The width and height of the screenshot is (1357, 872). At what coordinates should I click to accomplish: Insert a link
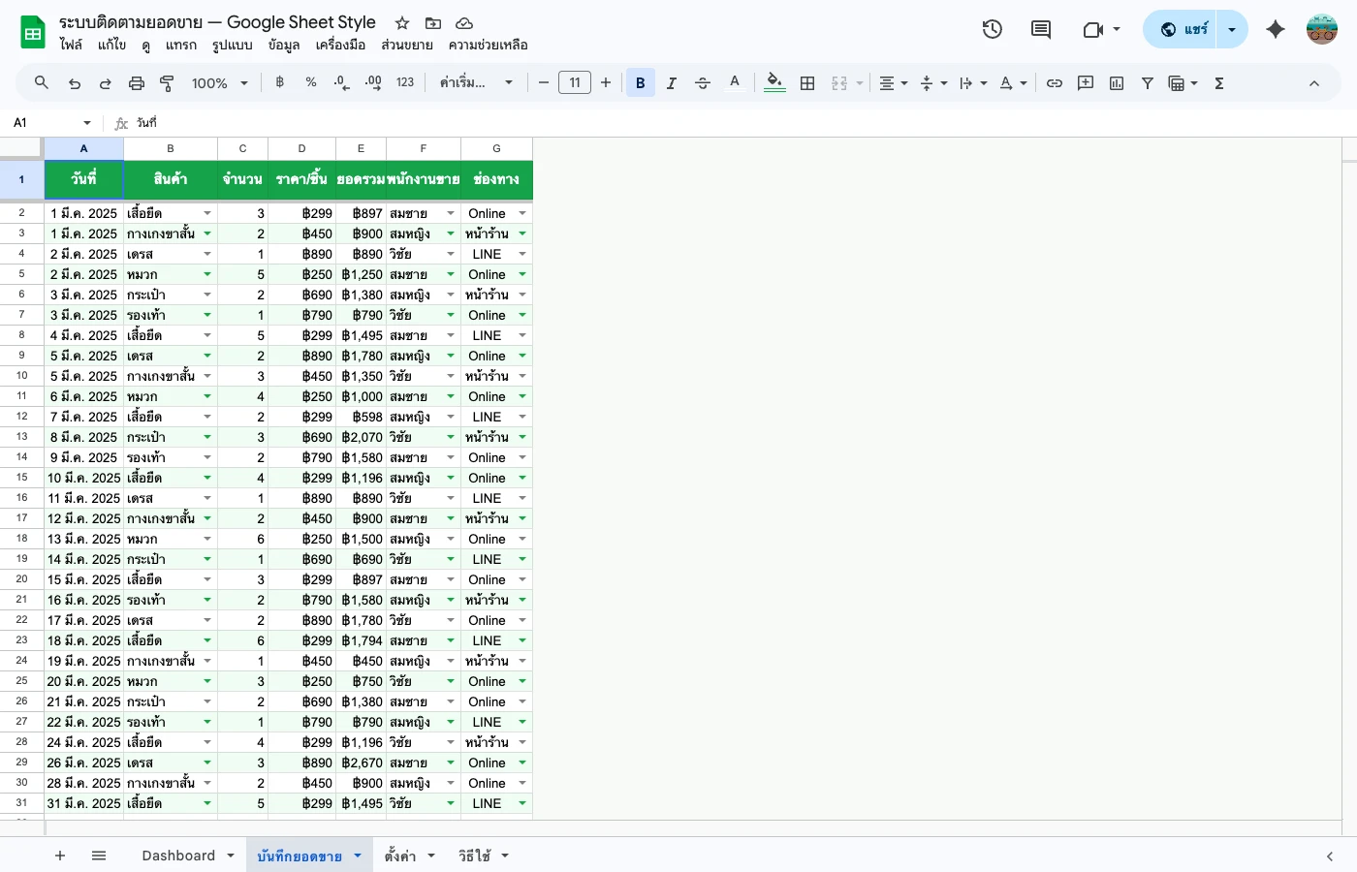[x=1055, y=82]
